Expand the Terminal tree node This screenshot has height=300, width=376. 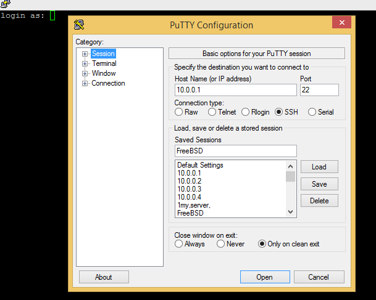85,63
